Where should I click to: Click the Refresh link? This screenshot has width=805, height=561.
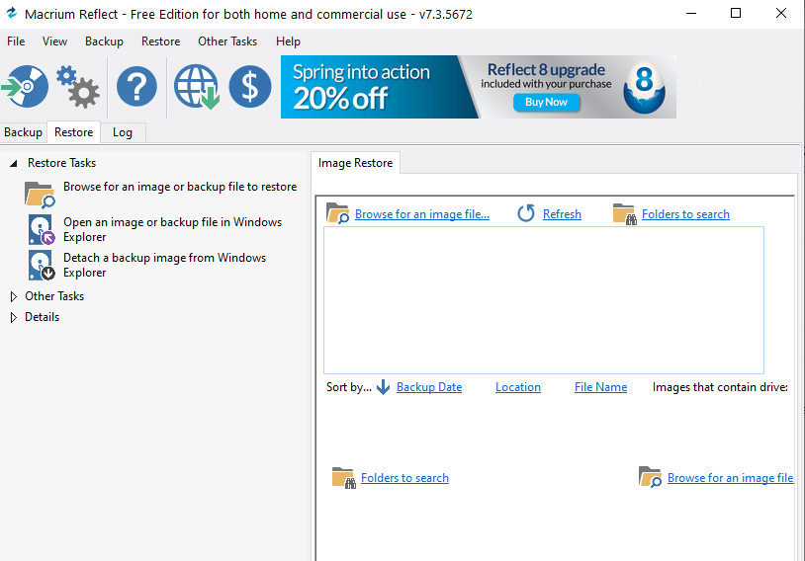[562, 214]
